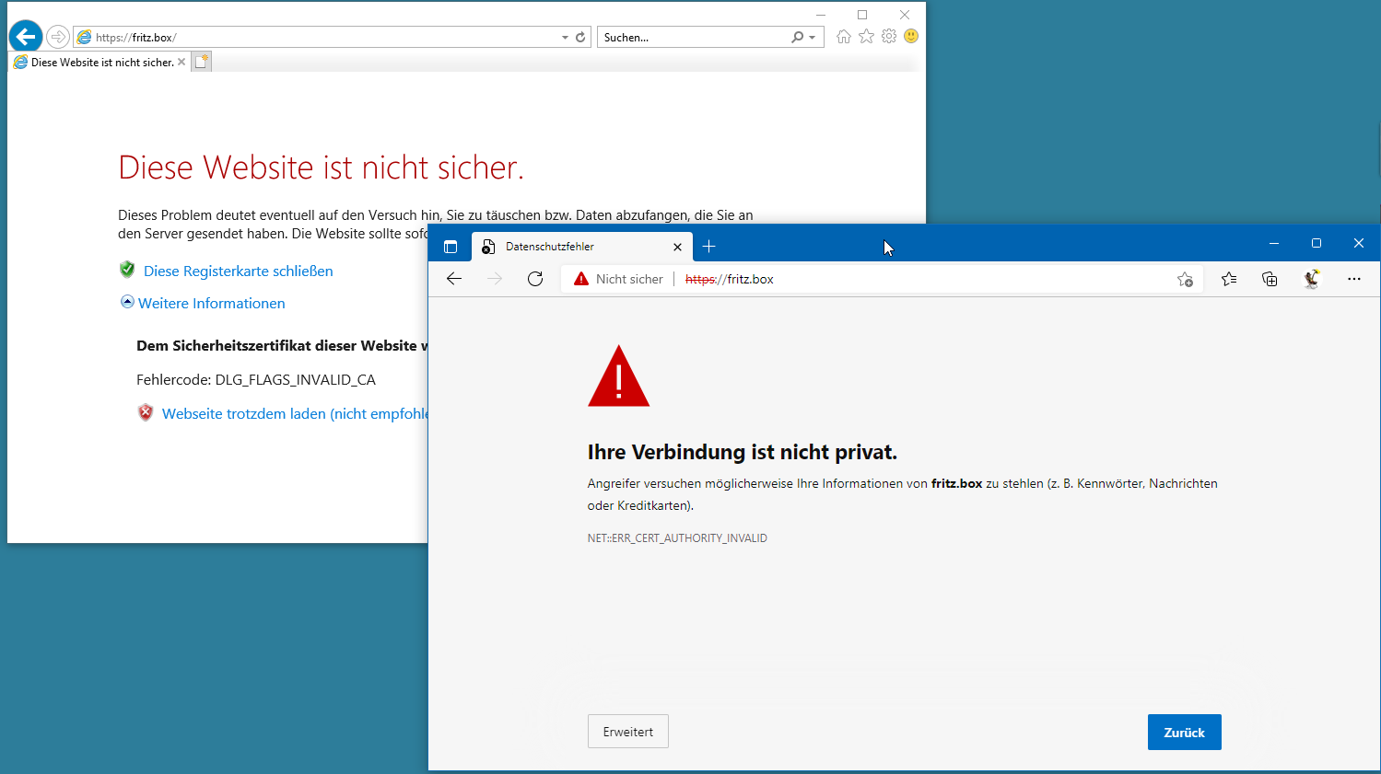Click the 'Nicht sicher' security warning indicator
This screenshot has height=774, width=1381.
(x=618, y=279)
